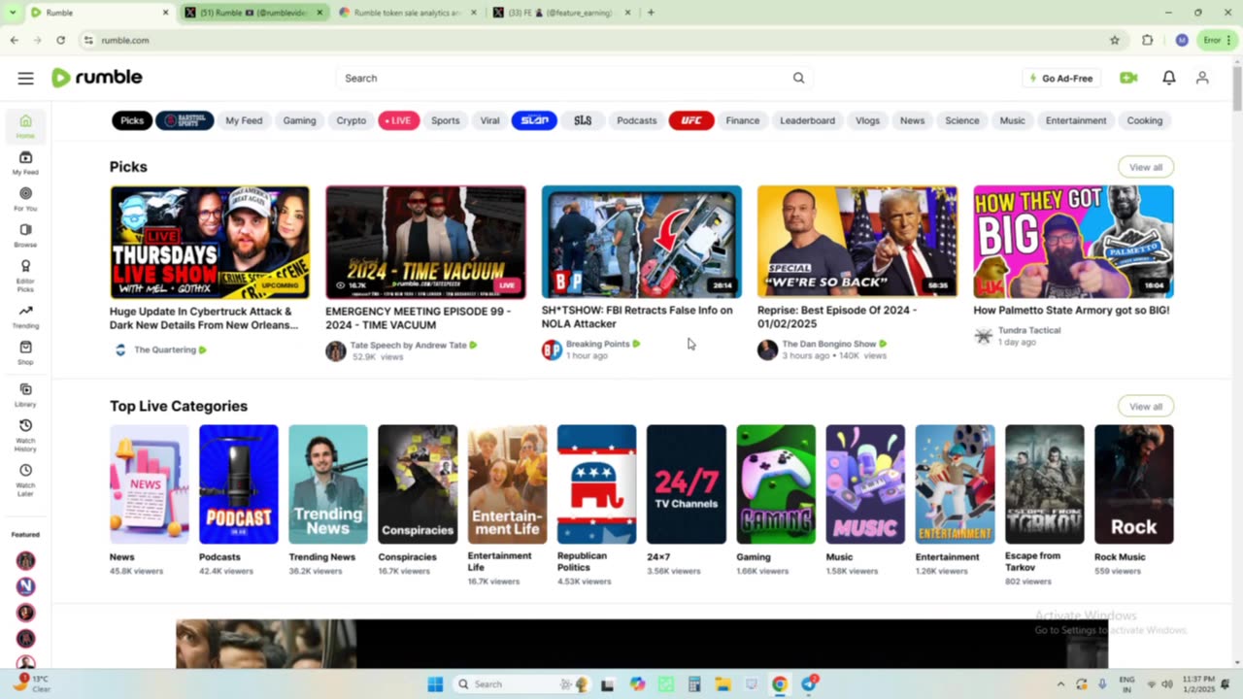
Task: Open Shop in sidebar
Action: click(x=25, y=352)
